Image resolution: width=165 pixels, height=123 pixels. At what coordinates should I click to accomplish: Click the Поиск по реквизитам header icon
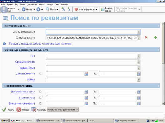(6, 18)
